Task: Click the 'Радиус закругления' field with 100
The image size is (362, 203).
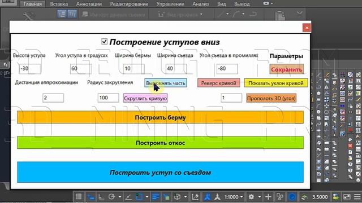Action: [108, 98]
